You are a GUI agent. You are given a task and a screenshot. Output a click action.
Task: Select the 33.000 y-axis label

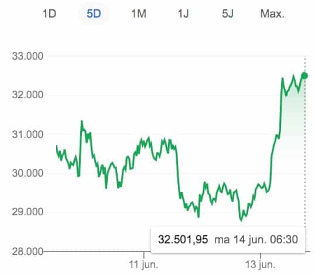point(28,56)
